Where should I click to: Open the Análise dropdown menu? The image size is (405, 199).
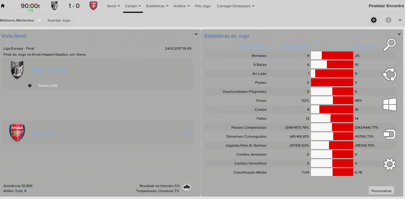coord(182,6)
